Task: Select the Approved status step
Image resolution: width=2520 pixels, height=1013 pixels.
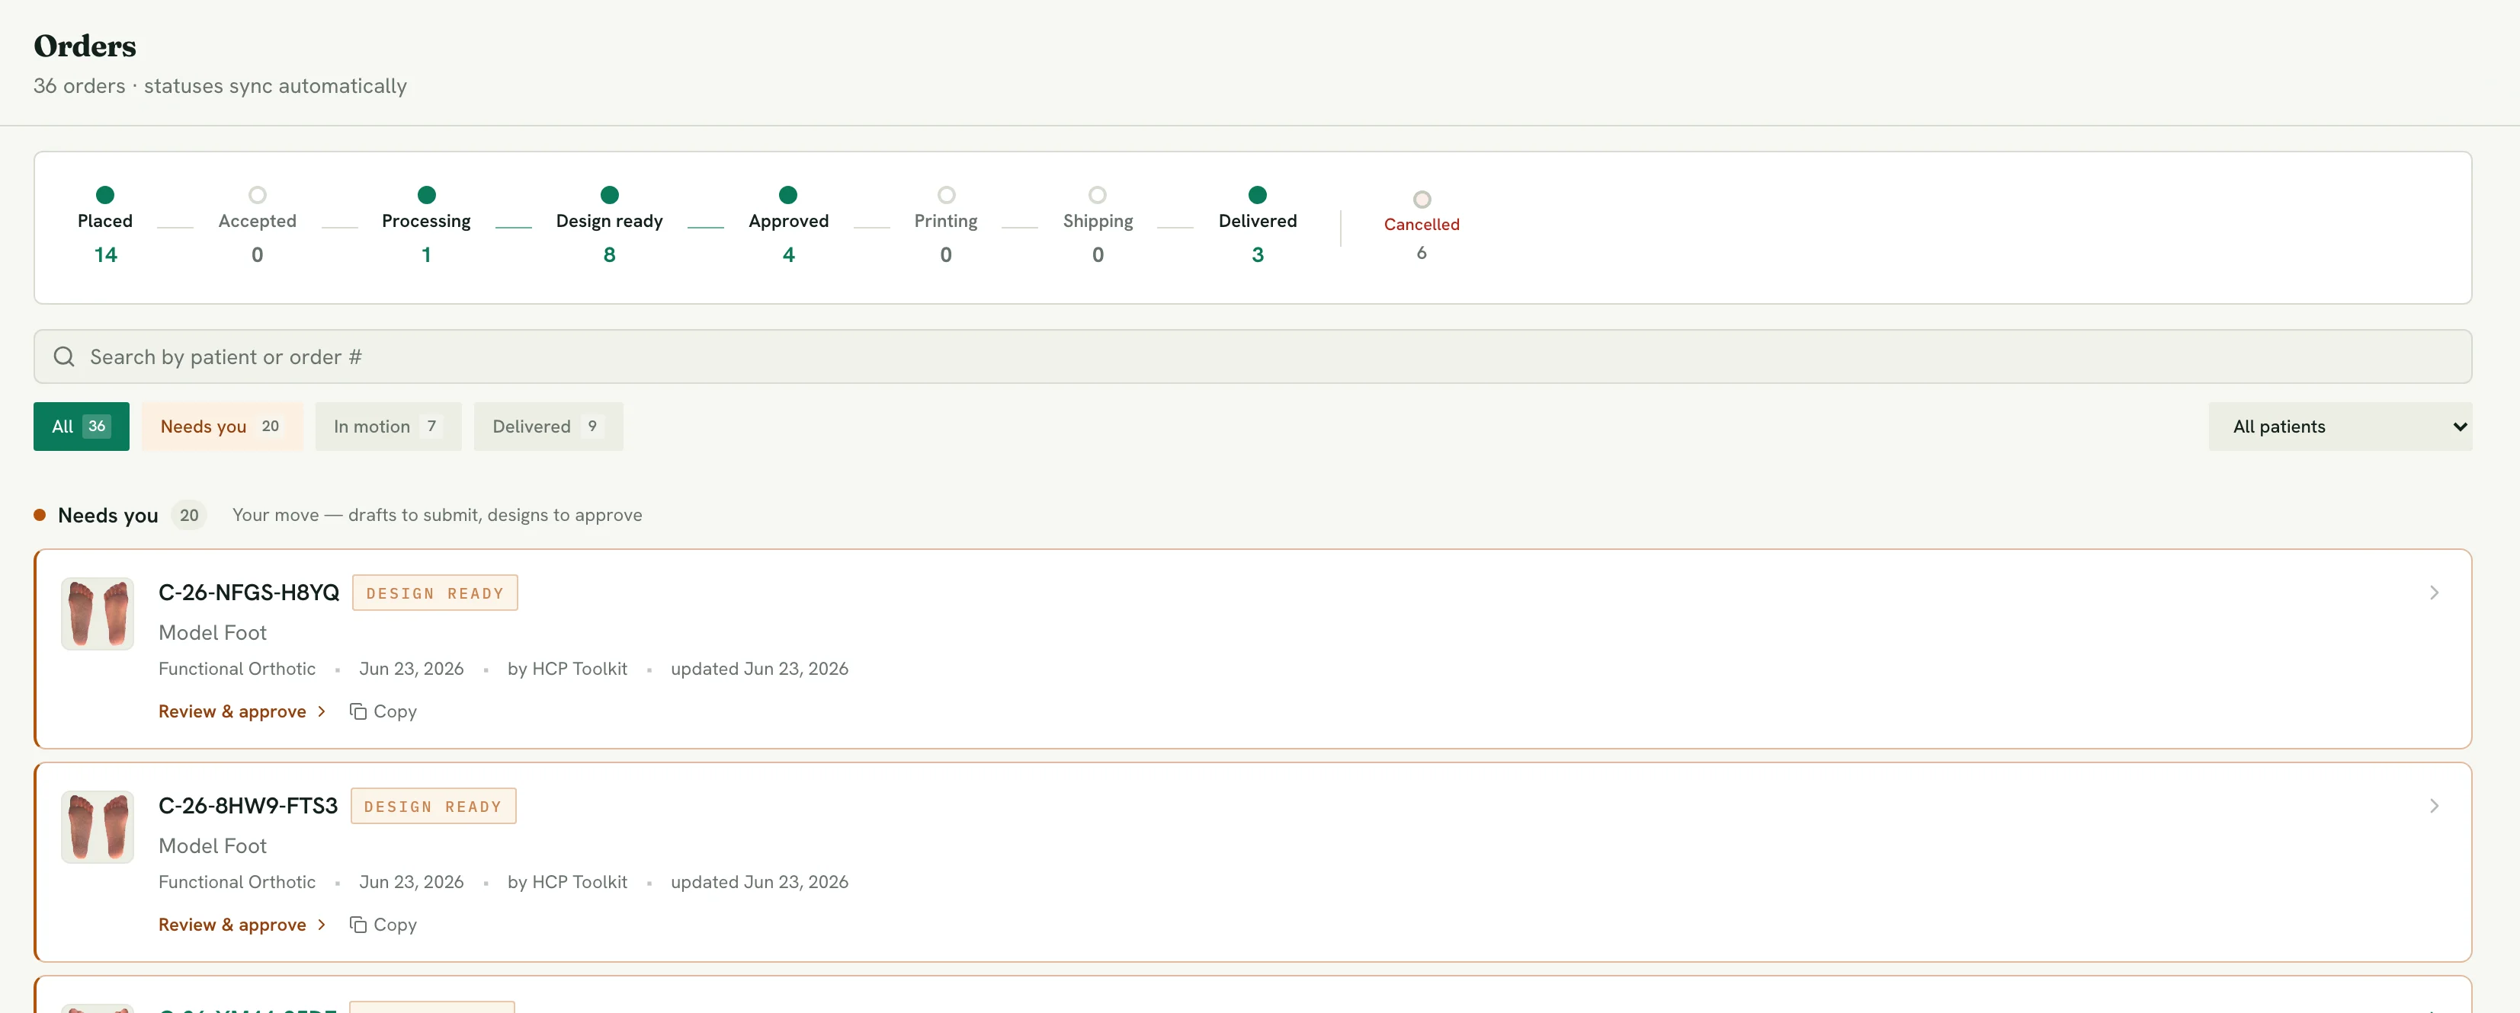Action: [x=788, y=225]
